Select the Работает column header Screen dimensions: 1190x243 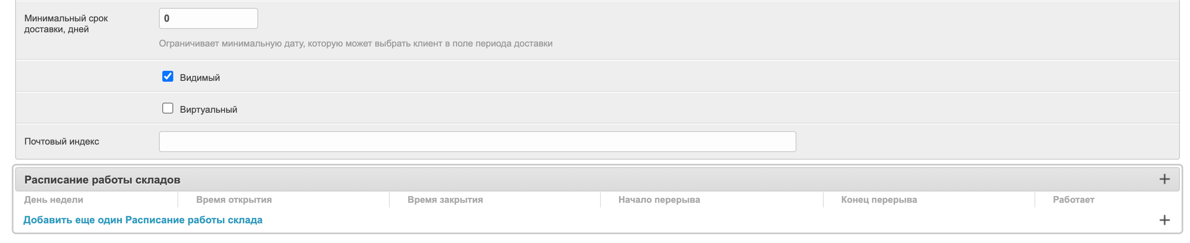coord(1073,200)
